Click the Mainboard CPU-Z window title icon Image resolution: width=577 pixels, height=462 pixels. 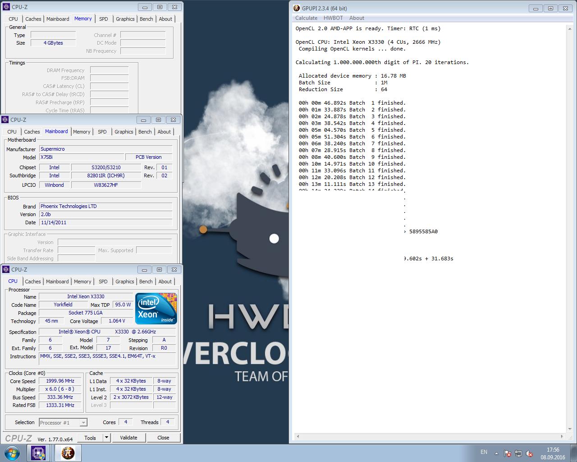[x=5, y=120]
